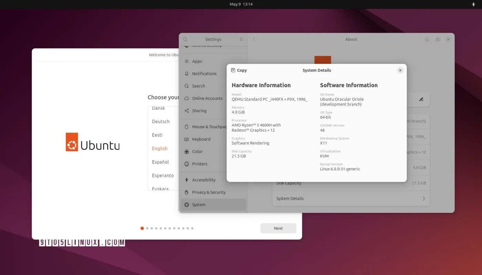The width and height of the screenshot is (482, 275).
Task: Click the AMD Ryzen 5 4600H processor text
Action: (x=256, y=128)
